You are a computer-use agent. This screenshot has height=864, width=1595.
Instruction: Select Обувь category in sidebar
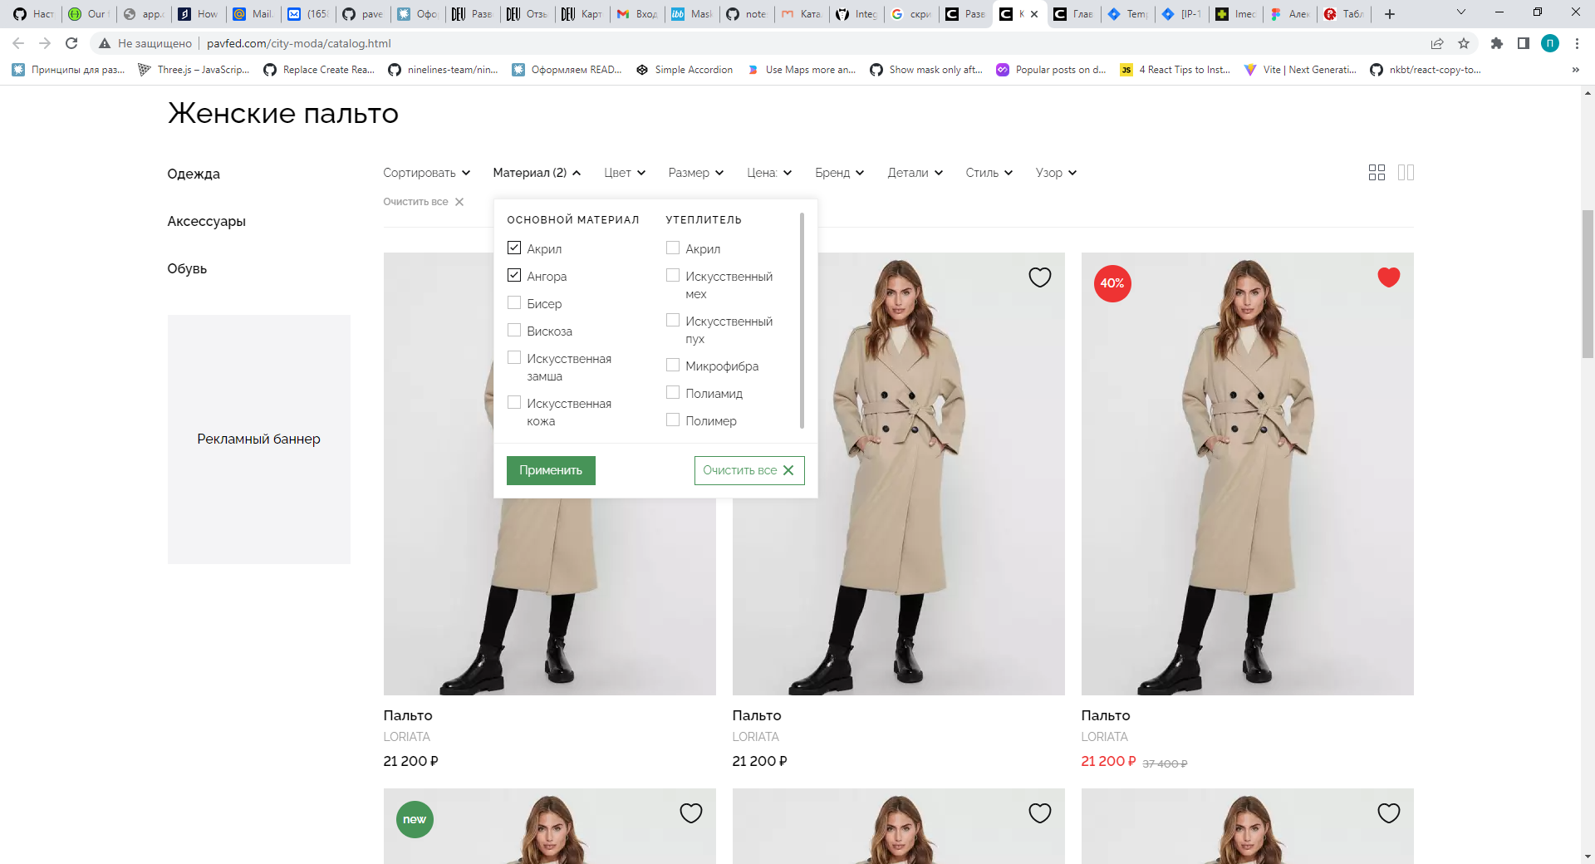coord(188,268)
